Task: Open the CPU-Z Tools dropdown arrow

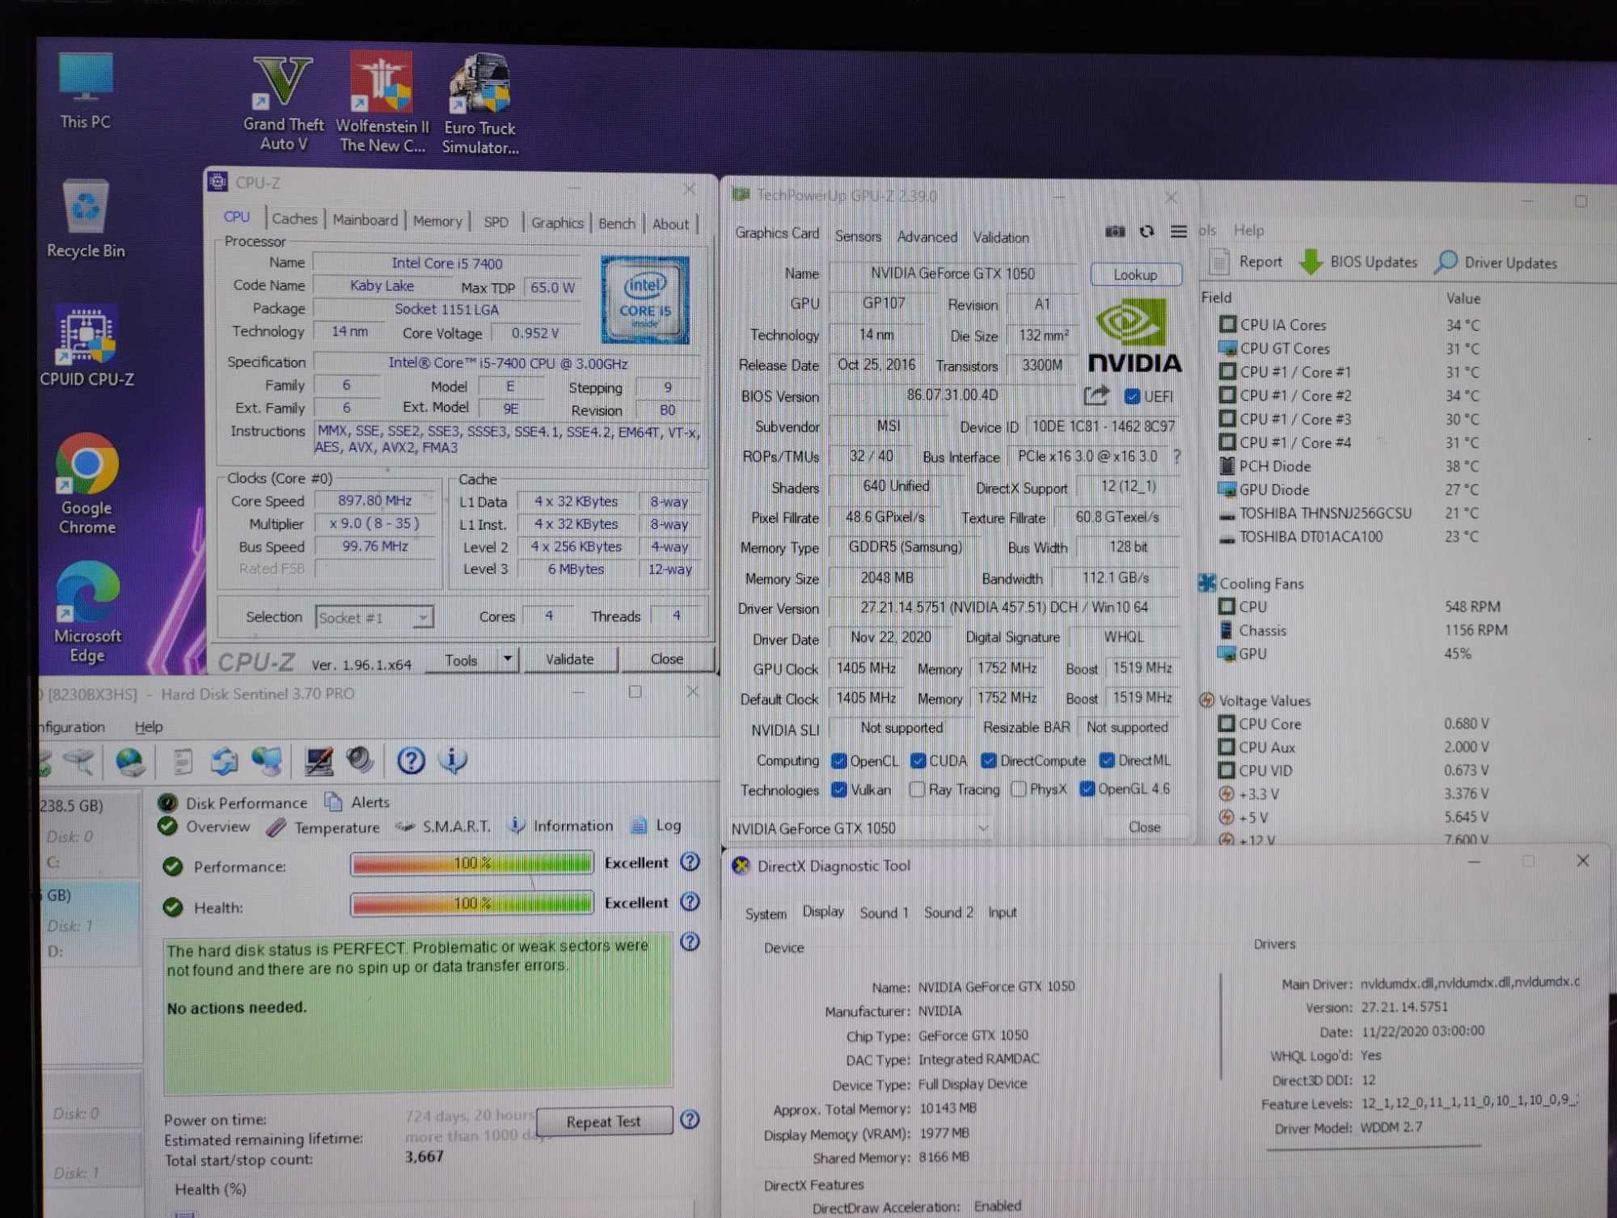Action: 507,659
